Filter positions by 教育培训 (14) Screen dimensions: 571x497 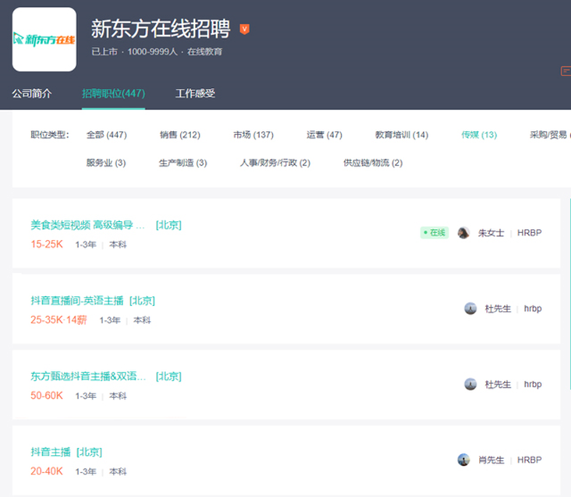[402, 135]
